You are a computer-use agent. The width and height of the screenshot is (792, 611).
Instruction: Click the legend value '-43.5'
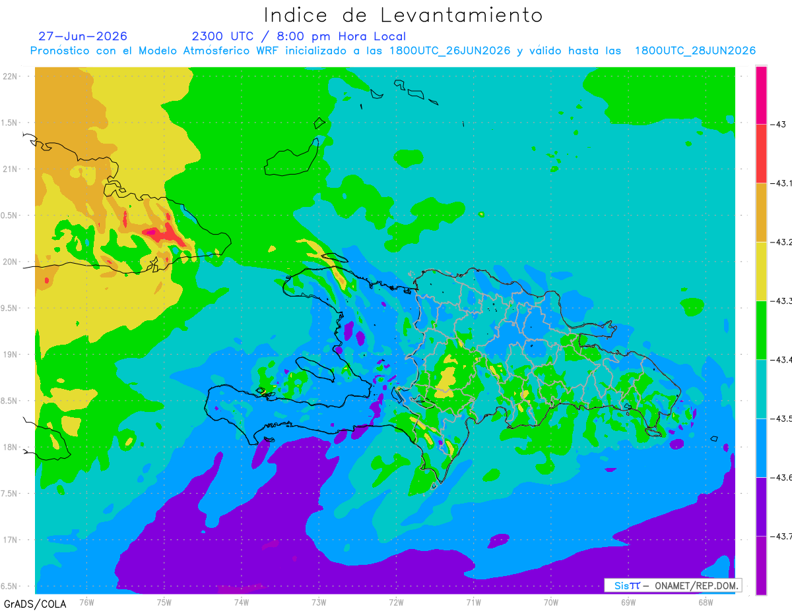pyautogui.click(x=781, y=419)
